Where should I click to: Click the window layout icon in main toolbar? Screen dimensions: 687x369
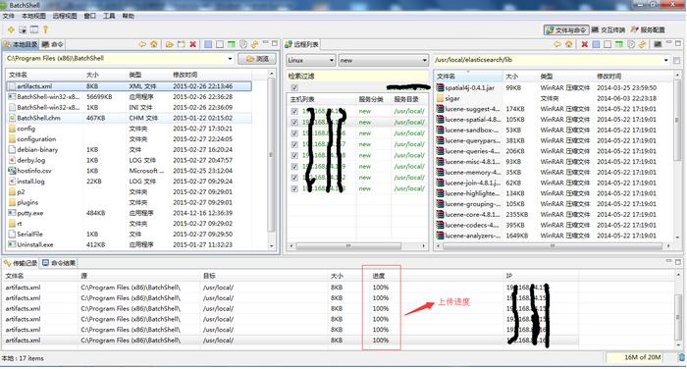[x=34, y=29]
